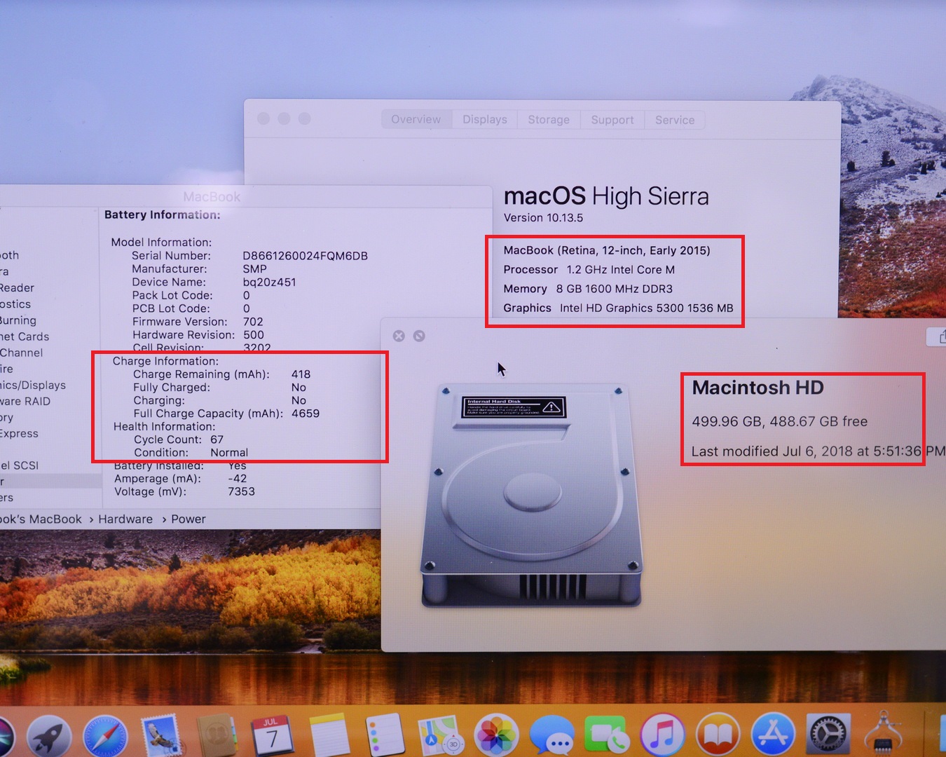This screenshot has height=757, width=946.
Task: Switch to the Overview tab
Action: coord(416,120)
